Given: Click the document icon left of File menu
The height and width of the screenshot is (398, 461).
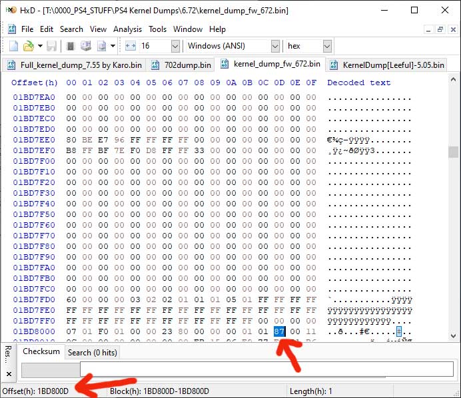Looking at the screenshot, I should (12, 29).
